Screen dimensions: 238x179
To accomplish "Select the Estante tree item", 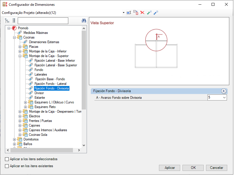I will pyautogui.click(x=39, y=98).
